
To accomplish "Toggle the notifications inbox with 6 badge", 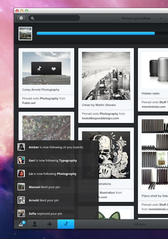I will tap(21, 224).
